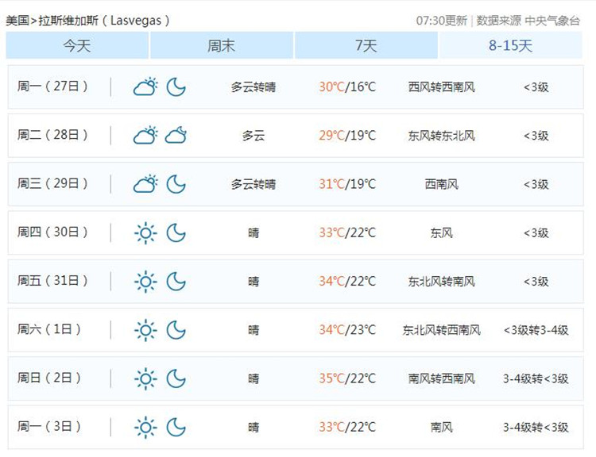Open the 今天 tab

coord(77,45)
